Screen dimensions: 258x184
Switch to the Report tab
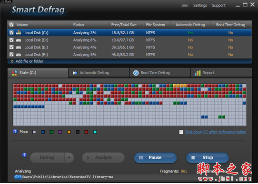221,73
